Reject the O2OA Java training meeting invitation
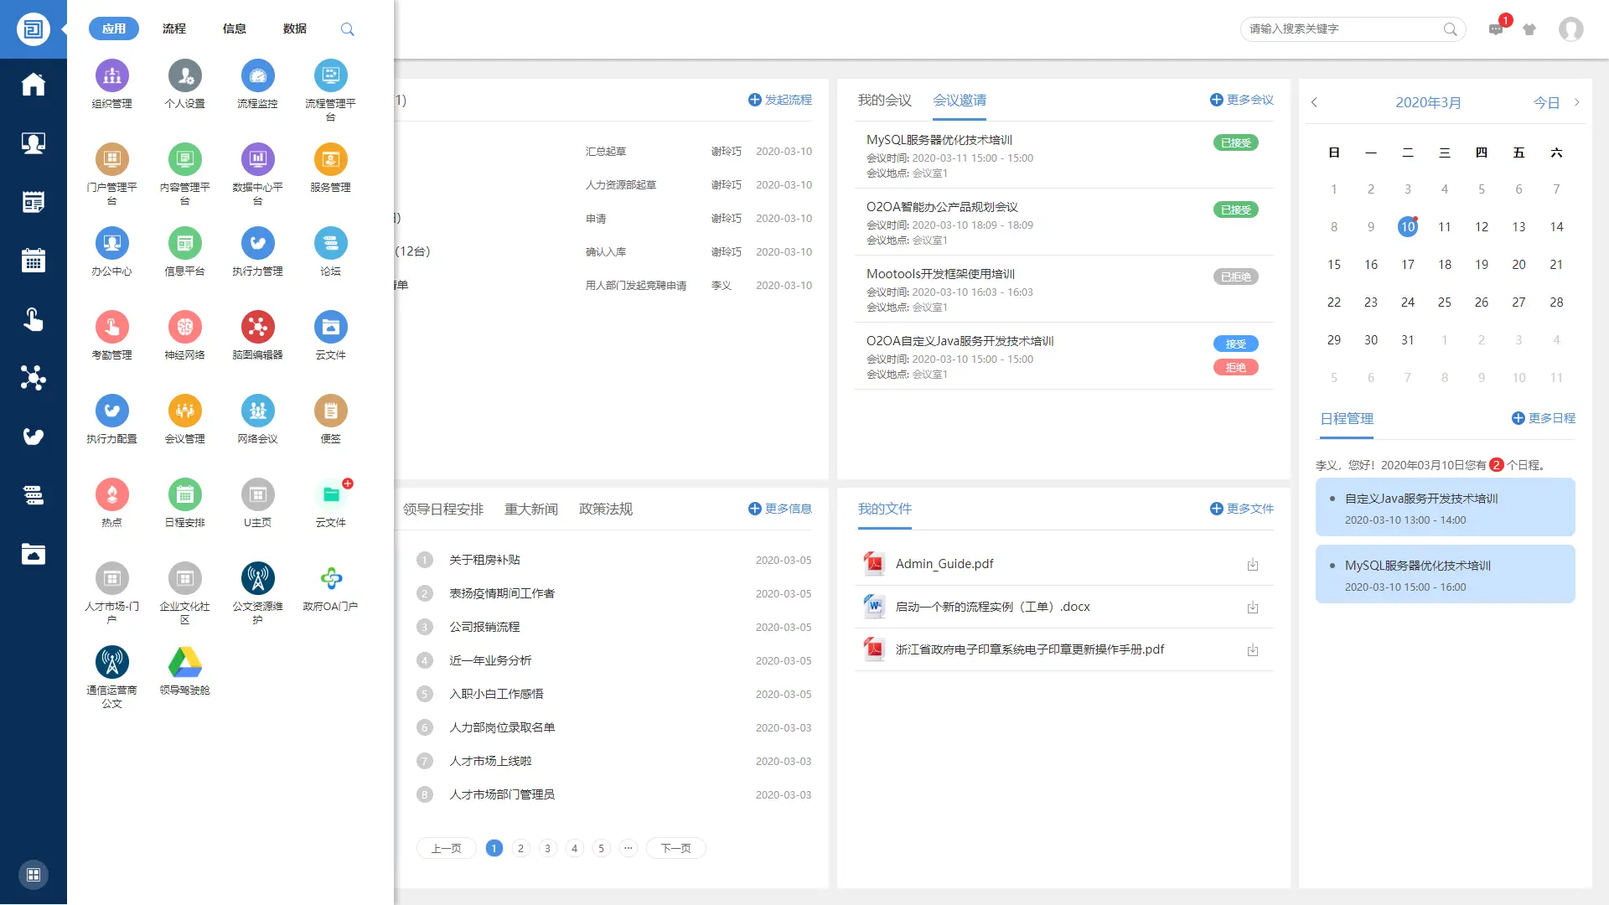This screenshot has width=1609, height=905. [x=1235, y=367]
